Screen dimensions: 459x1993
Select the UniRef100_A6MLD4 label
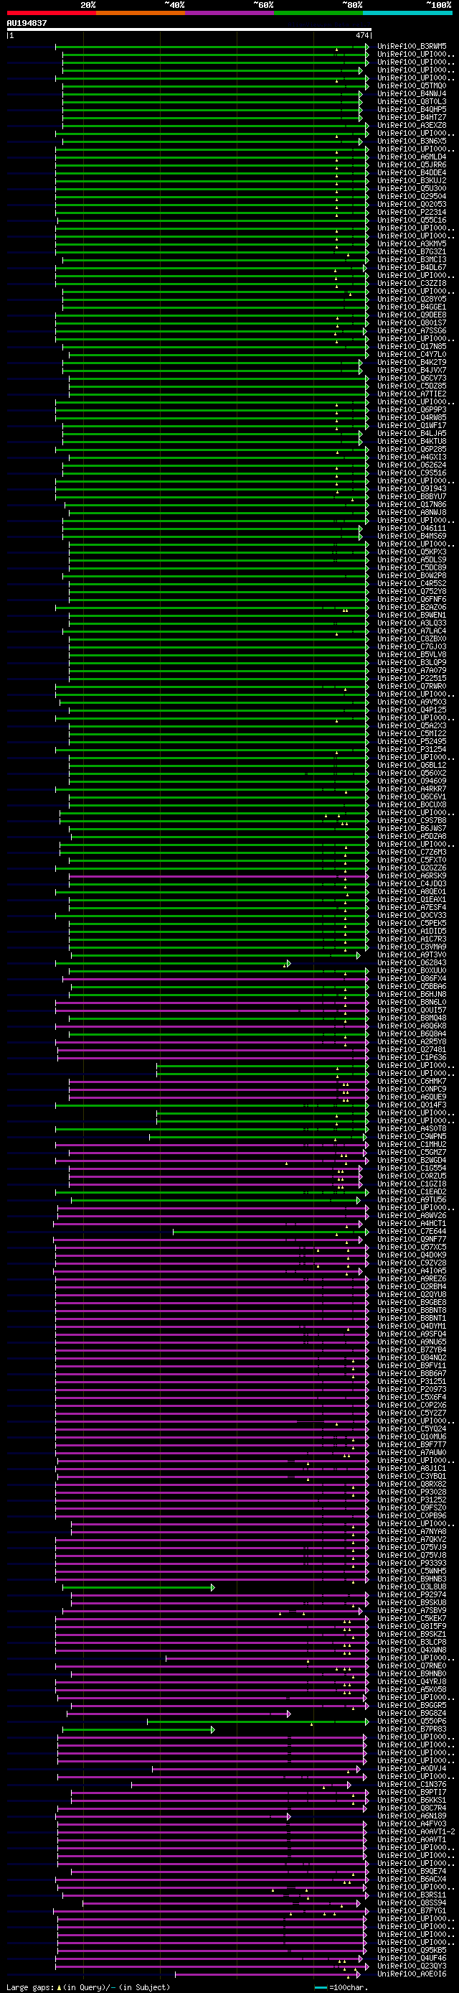412,157
